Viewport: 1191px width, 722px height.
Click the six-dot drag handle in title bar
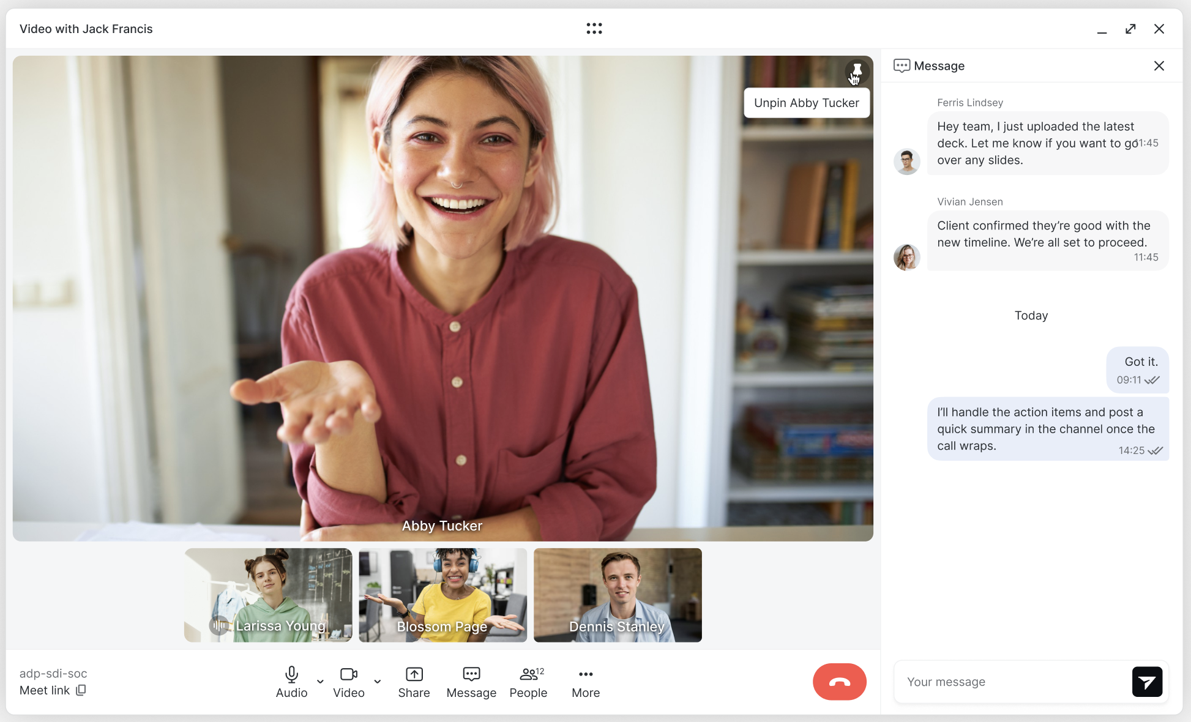594,29
